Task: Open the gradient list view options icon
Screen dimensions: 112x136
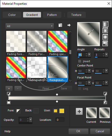Action: pos(60,25)
